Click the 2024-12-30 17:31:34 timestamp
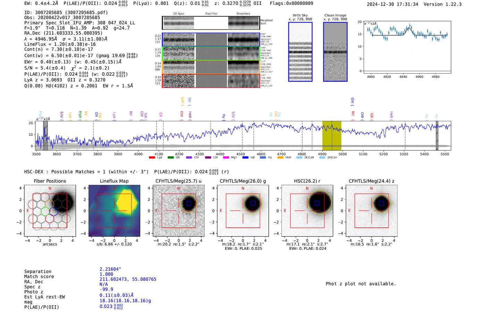Viewport: 486px width, 331px height. 393,4
